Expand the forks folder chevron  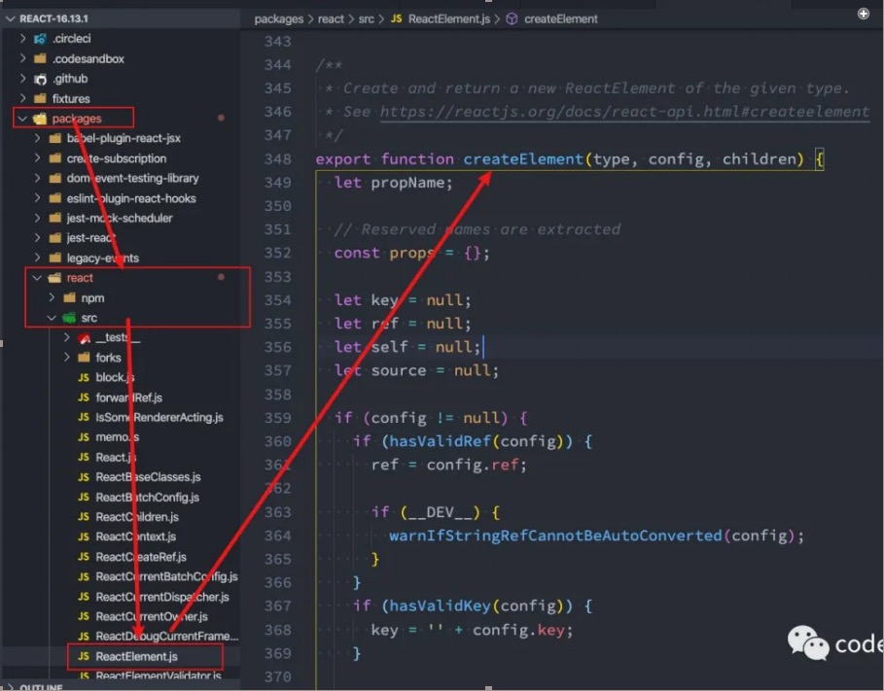[x=66, y=358]
